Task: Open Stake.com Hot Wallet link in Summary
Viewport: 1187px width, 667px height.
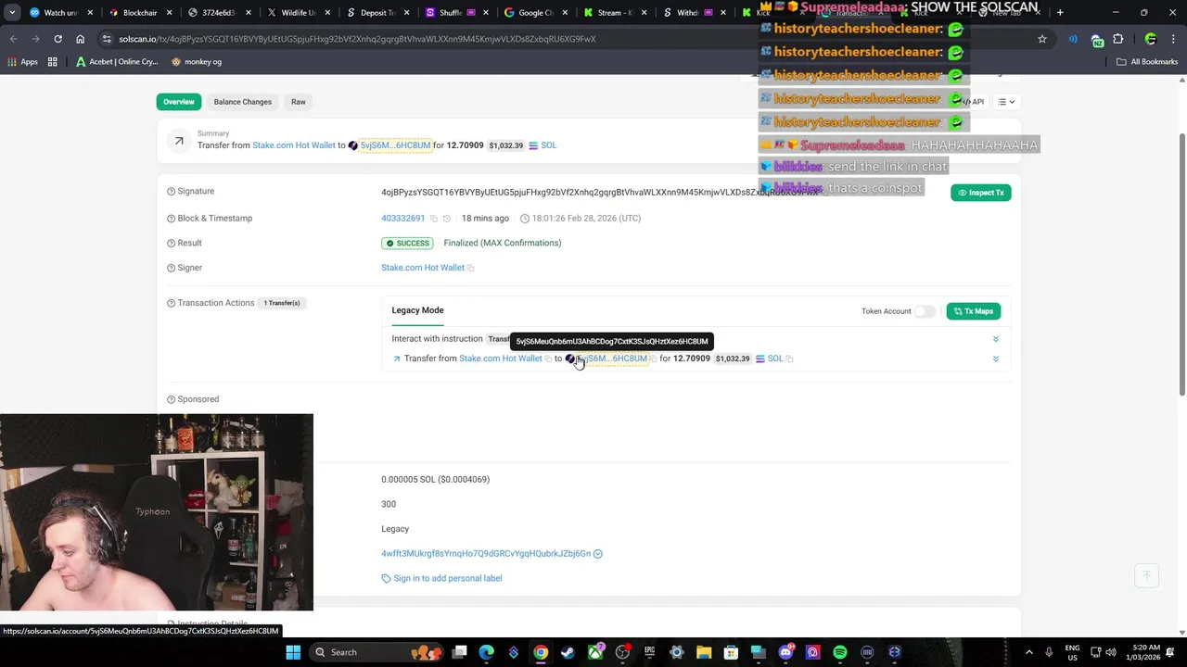Action: [x=294, y=145]
